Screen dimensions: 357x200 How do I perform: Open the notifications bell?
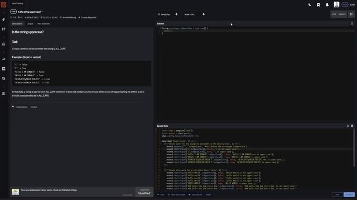(x=327, y=4)
